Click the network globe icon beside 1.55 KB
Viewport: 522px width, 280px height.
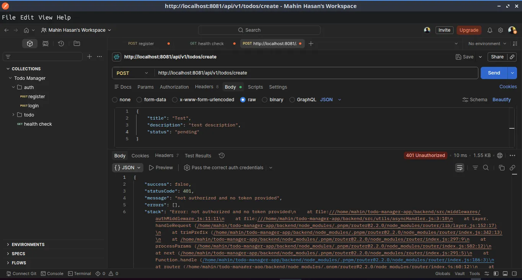[x=500, y=155]
